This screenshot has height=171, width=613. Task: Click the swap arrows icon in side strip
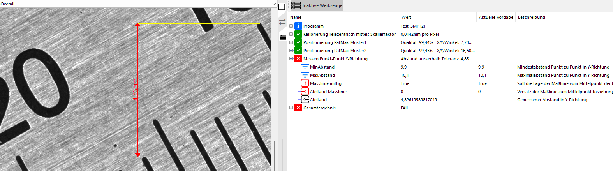coord(282,22)
